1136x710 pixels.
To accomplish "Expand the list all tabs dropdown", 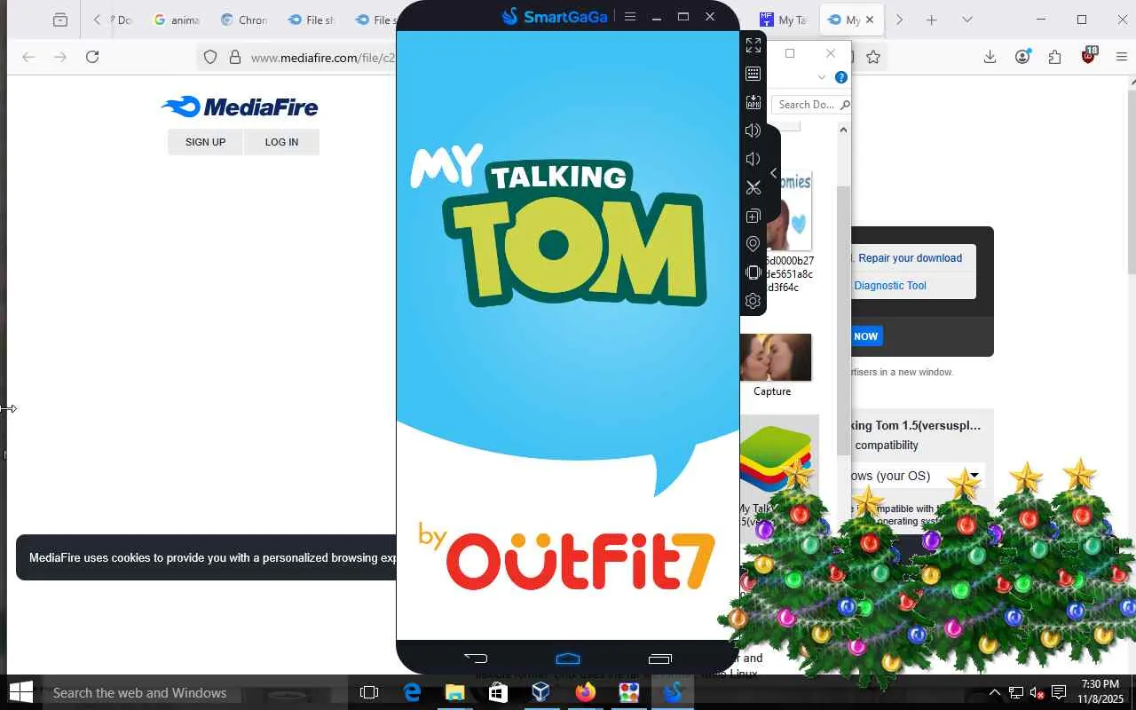I will pyautogui.click(x=967, y=20).
